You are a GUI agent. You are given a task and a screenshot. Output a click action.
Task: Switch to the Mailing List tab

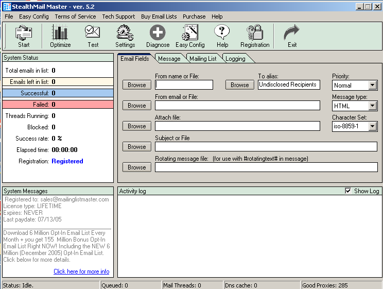pos(203,59)
